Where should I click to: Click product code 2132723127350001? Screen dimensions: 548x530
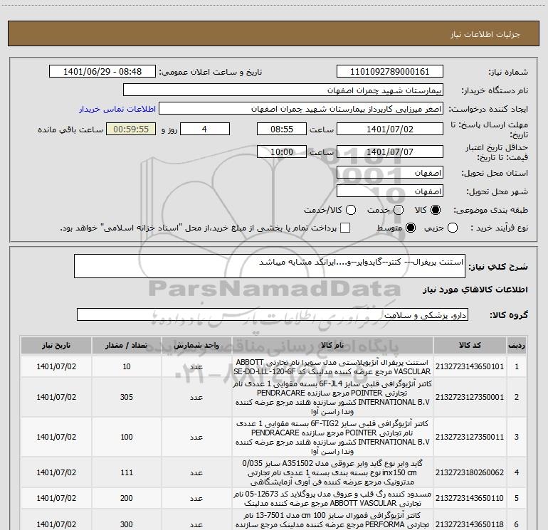[470, 397]
